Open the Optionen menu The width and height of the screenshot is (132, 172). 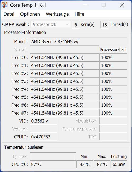(30, 14)
